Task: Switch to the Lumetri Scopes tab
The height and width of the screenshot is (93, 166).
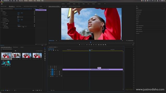Action: (19, 6)
